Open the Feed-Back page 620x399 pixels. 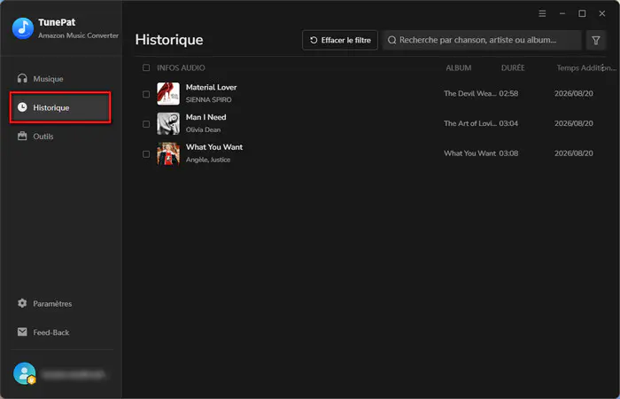tap(60, 332)
